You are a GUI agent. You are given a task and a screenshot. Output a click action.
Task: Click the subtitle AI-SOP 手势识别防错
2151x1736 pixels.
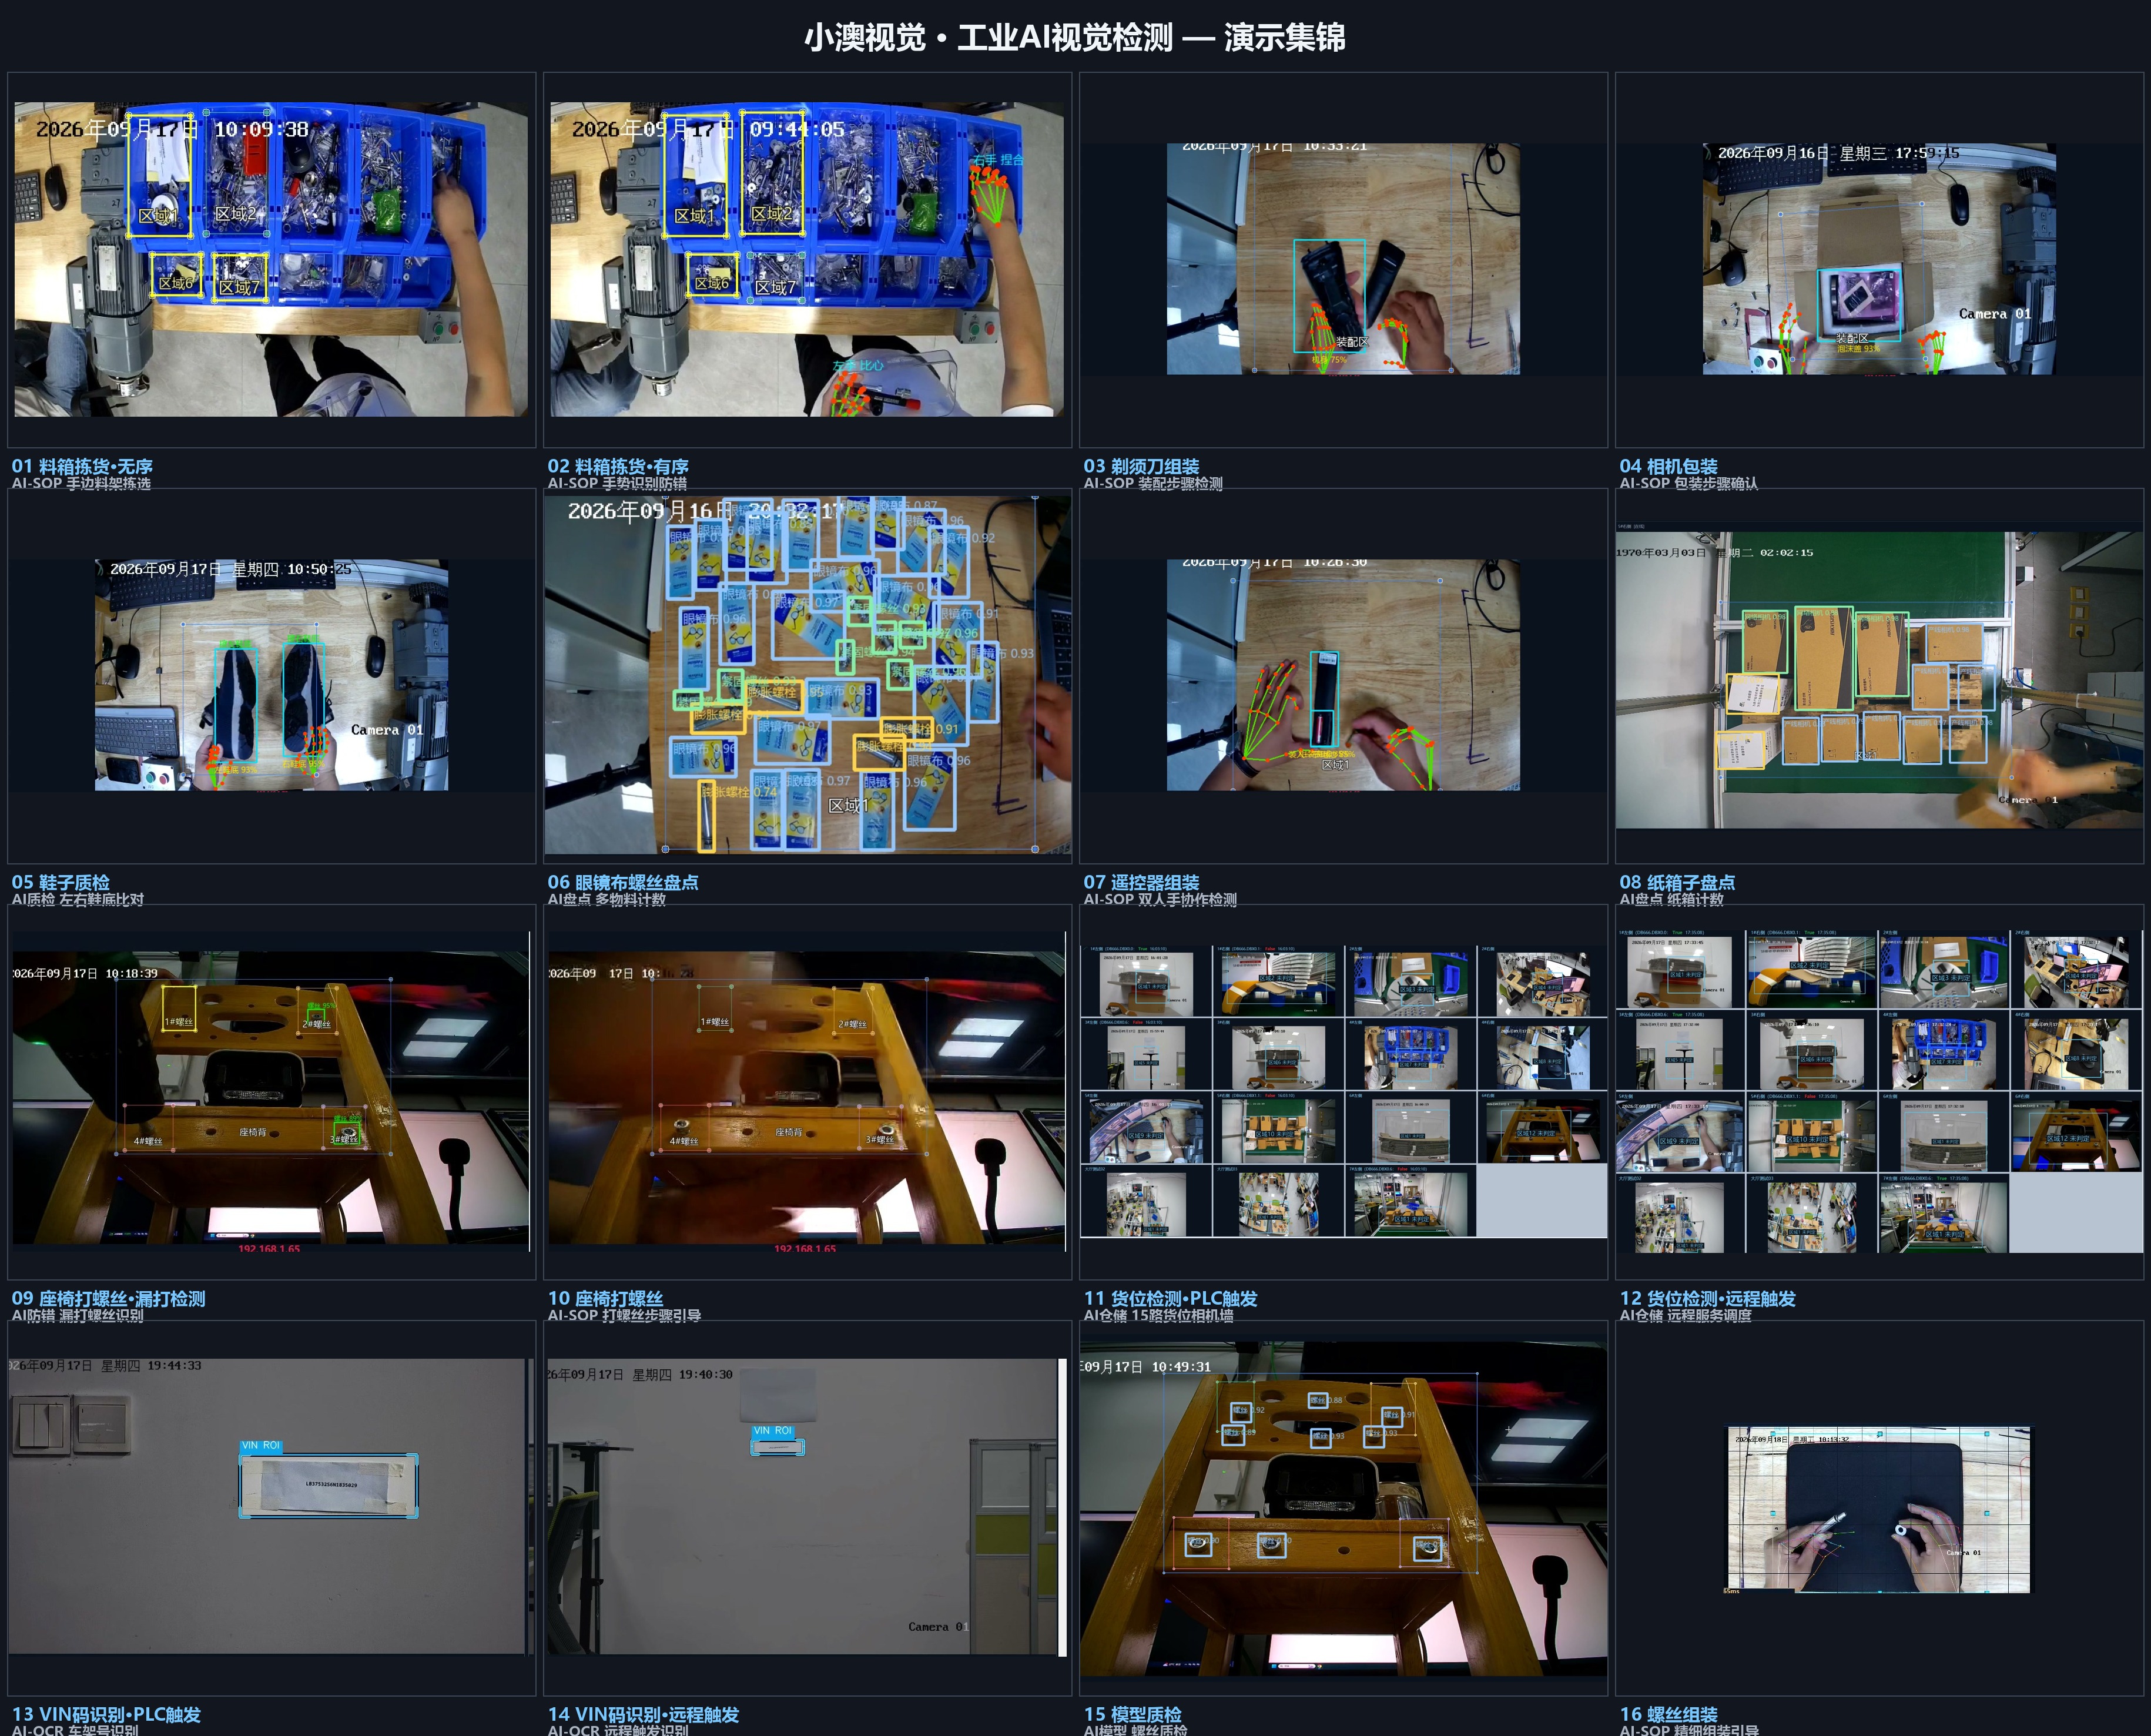[617, 483]
